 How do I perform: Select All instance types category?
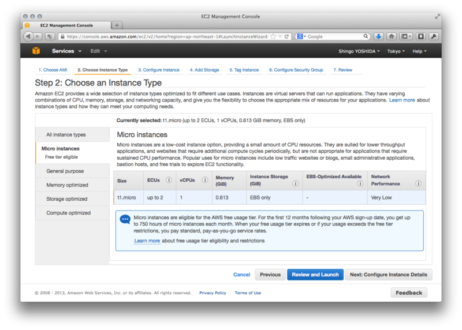pyautogui.click(x=73, y=134)
